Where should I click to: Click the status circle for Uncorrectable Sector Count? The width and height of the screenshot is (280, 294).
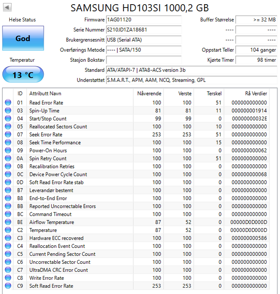point(8,262)
